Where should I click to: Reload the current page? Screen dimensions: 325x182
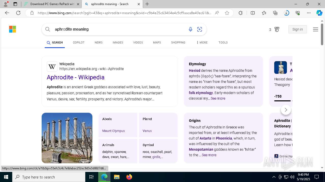click(18, 13)
